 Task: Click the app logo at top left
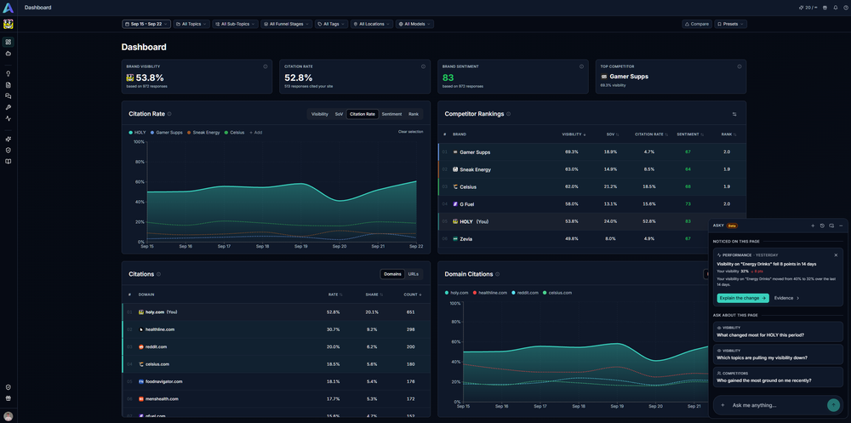point(9,8)
